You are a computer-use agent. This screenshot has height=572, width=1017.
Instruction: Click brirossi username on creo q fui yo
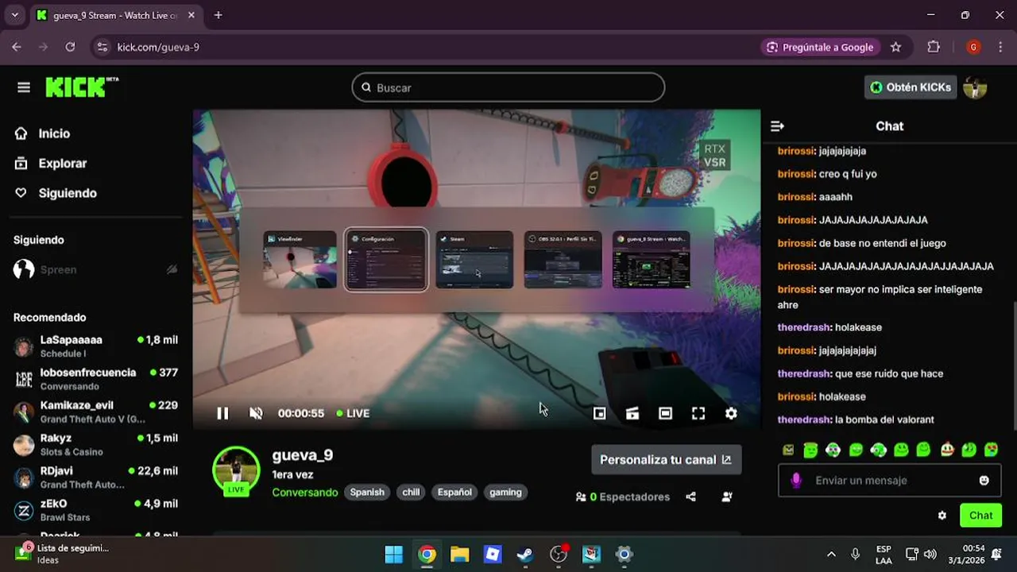[x=797, y=174]
